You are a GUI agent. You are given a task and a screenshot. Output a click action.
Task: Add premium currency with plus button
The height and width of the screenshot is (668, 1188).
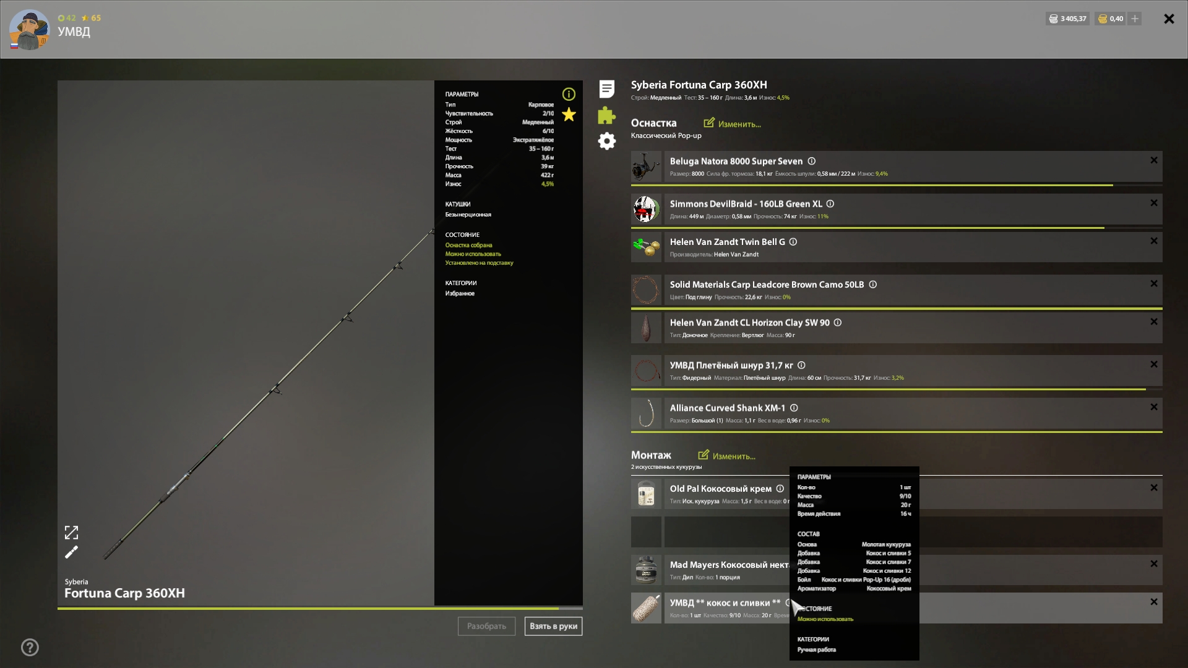pos(1135,19)
